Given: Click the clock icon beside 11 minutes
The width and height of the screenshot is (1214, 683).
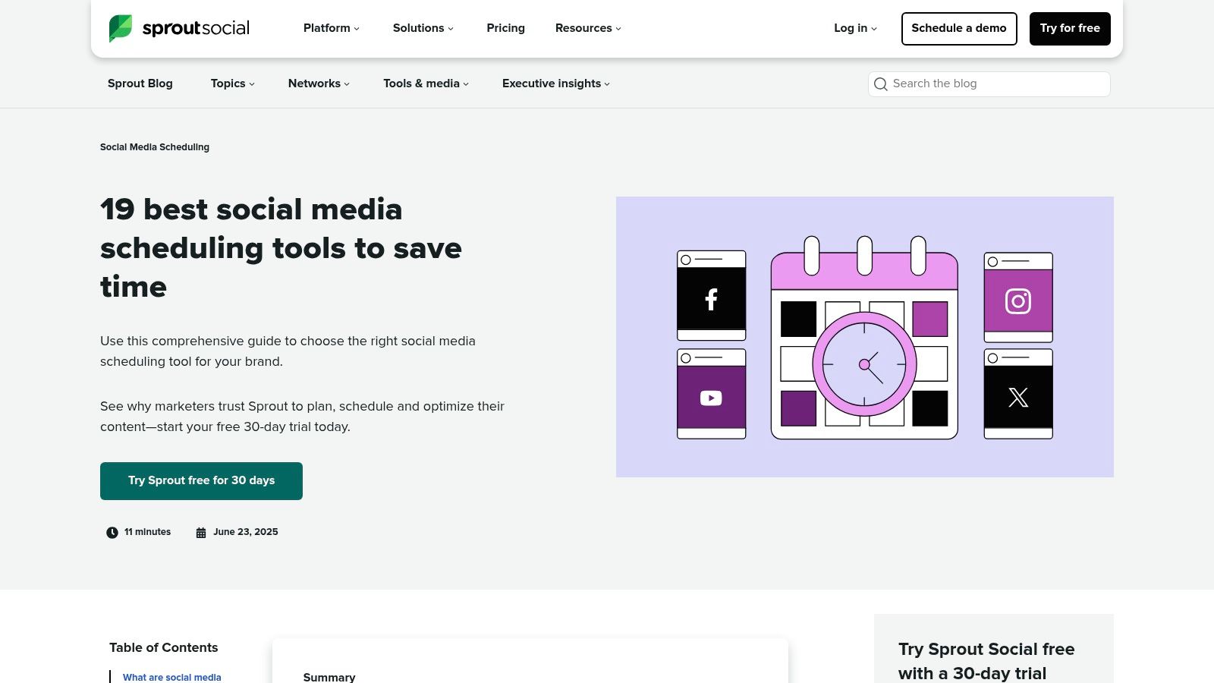Looking at the screenshot, I should [x=112, y=533].
